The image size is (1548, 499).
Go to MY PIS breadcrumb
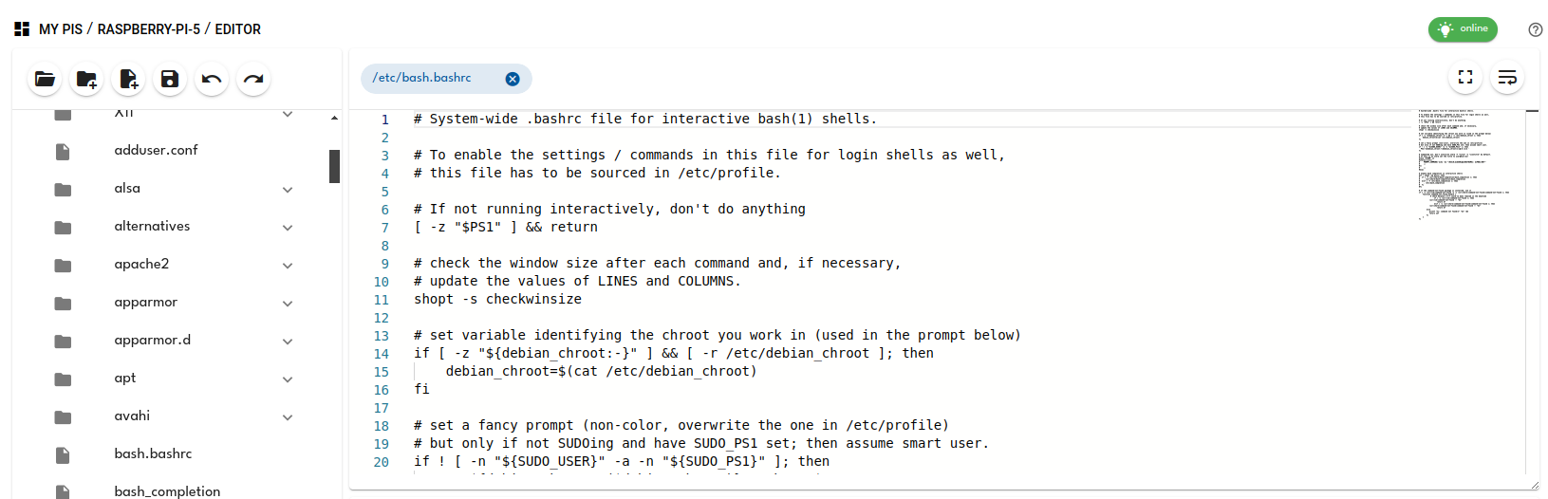coord(61,29)
